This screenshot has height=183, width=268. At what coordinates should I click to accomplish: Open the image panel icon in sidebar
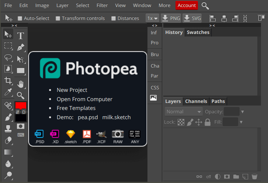pos(153,98)
